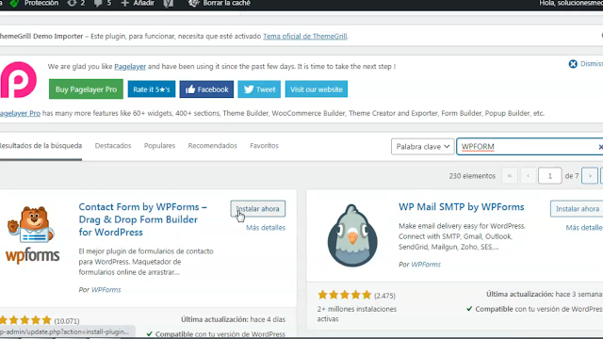
Task: Select Resultados de la búsqueda tab
Action: pyautogui.click(x=41, y=146)
